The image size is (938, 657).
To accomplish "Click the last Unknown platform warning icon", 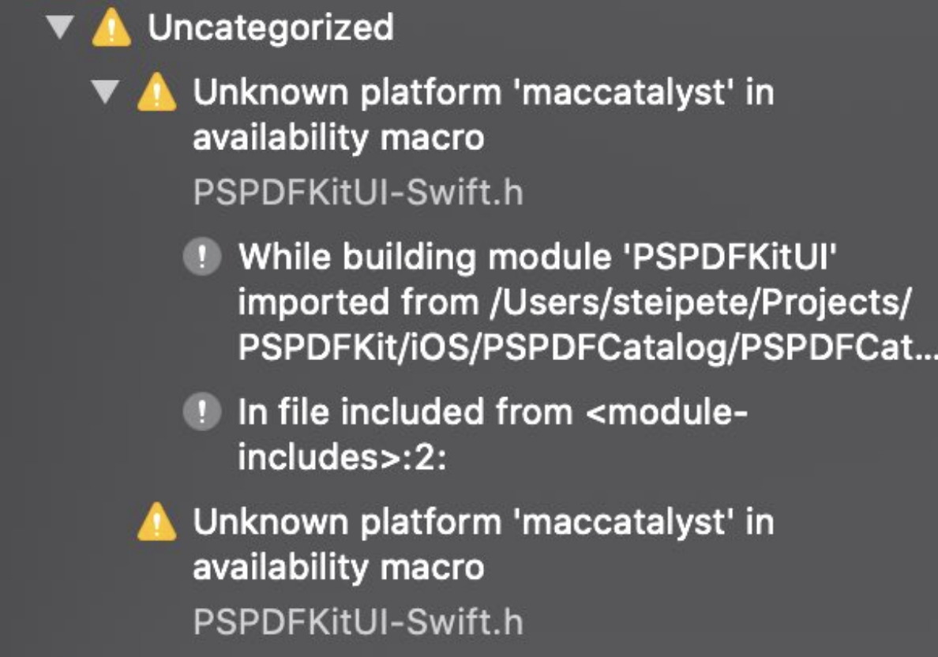I will coord(156,524).
